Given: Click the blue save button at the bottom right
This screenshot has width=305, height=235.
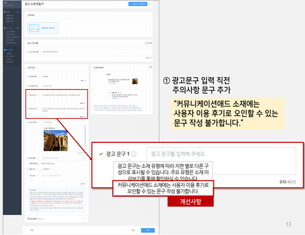Looking at the screenshot, I should pyautogui.click(x=148, y=230).
